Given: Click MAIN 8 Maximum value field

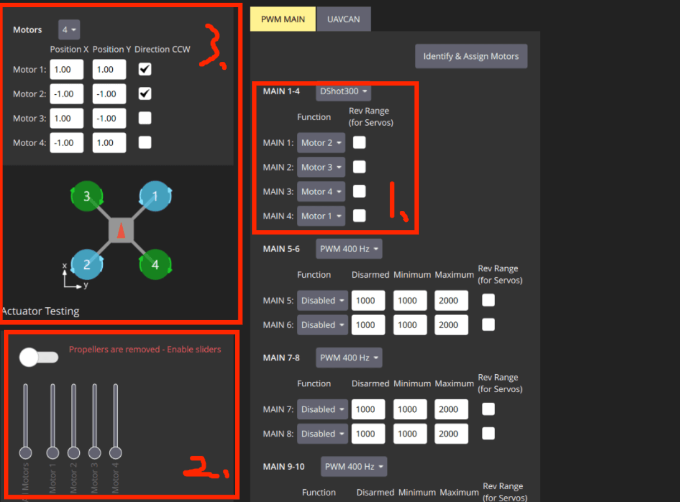Looking at the screenshot, I should [x=452, y=433].
